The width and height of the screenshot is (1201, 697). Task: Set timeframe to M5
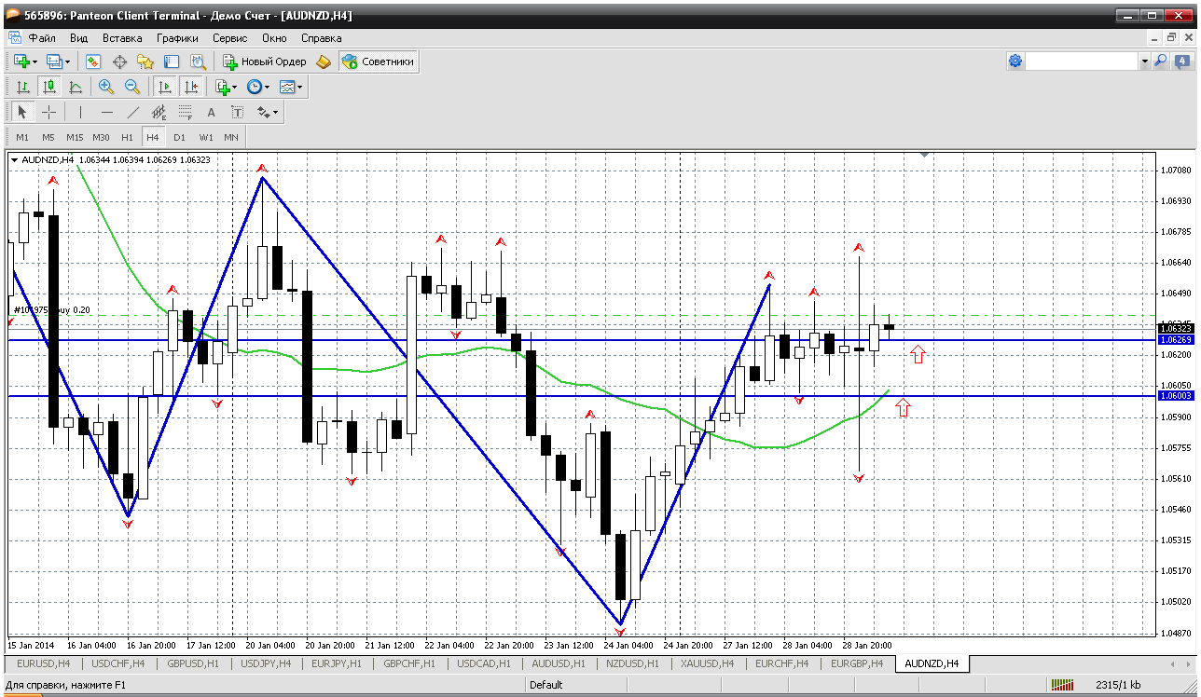[x=48, y=137]
